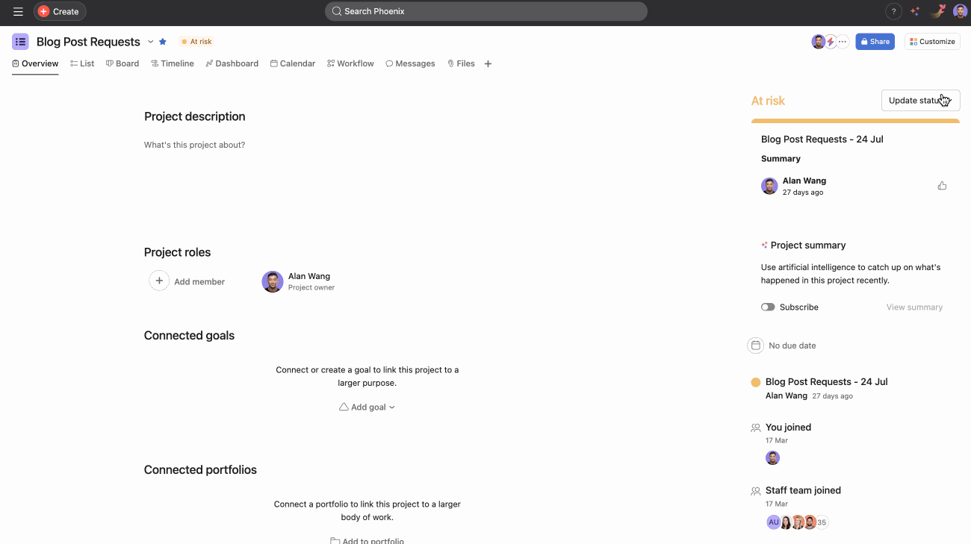This screenshot has width=971, height=544.
Task: Expand the Blog Post Requests title dropdown
Action: 150,42
